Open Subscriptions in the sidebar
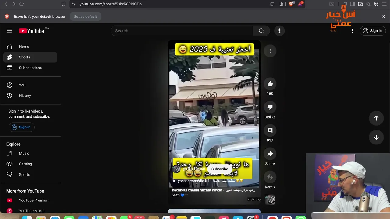Screen dimensions: 390x219 [x=30, y=68]
